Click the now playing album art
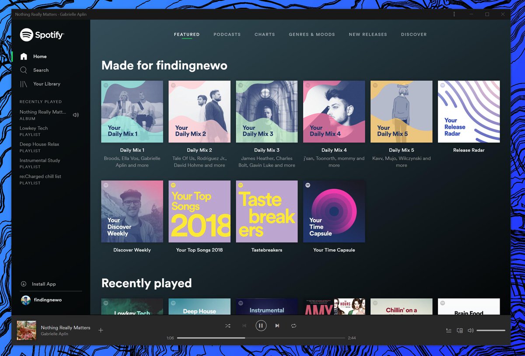This screenshot has width=525, height=356. (x=26, y=330)
